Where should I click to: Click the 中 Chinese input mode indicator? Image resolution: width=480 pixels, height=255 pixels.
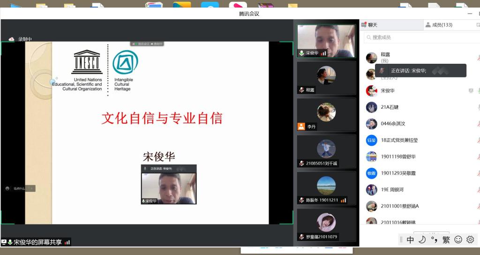click(410, 240)
